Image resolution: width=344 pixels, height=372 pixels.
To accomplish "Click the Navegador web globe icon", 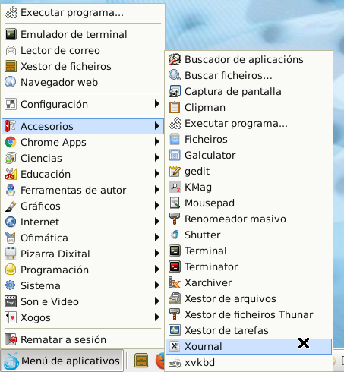I will [11, 82].
